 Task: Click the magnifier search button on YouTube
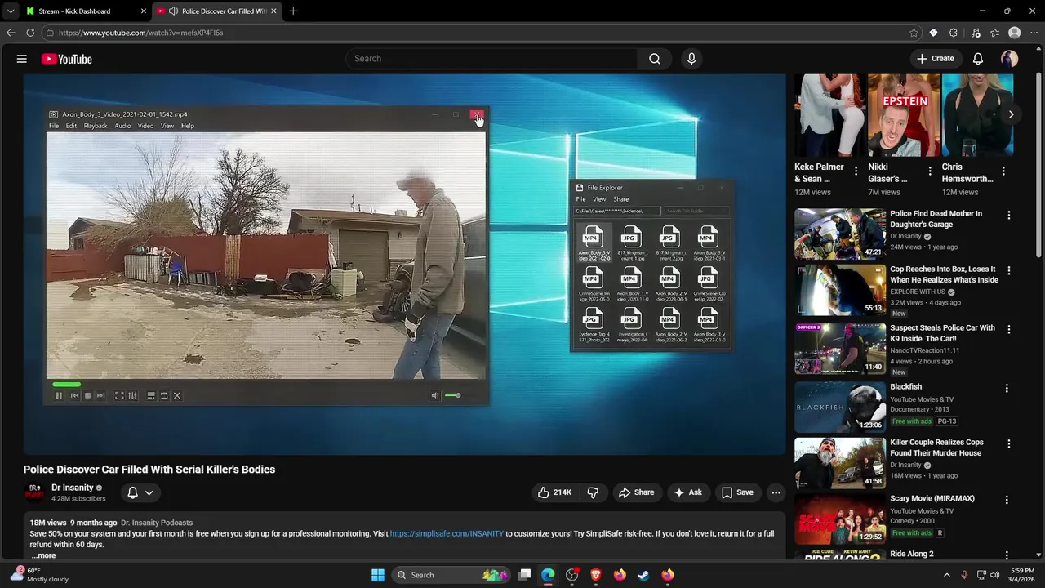point(655,59)
